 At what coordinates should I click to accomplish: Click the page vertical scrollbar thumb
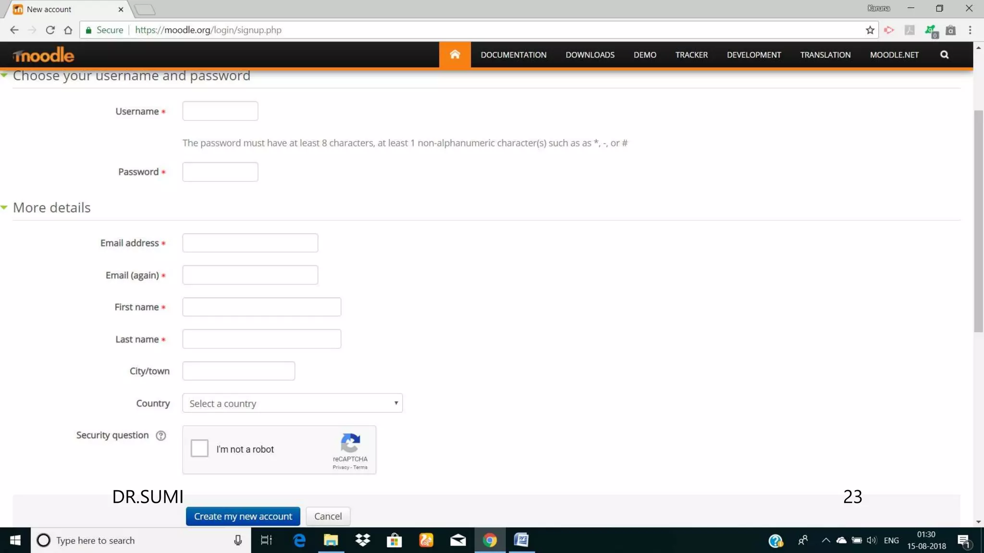point(978,221)
